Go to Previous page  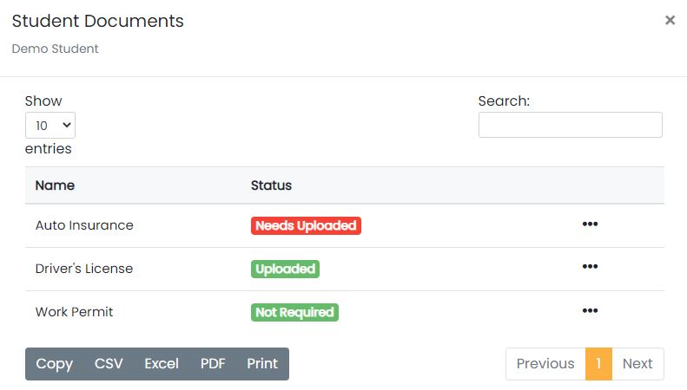pyautogui.click(x=545, y=364)
